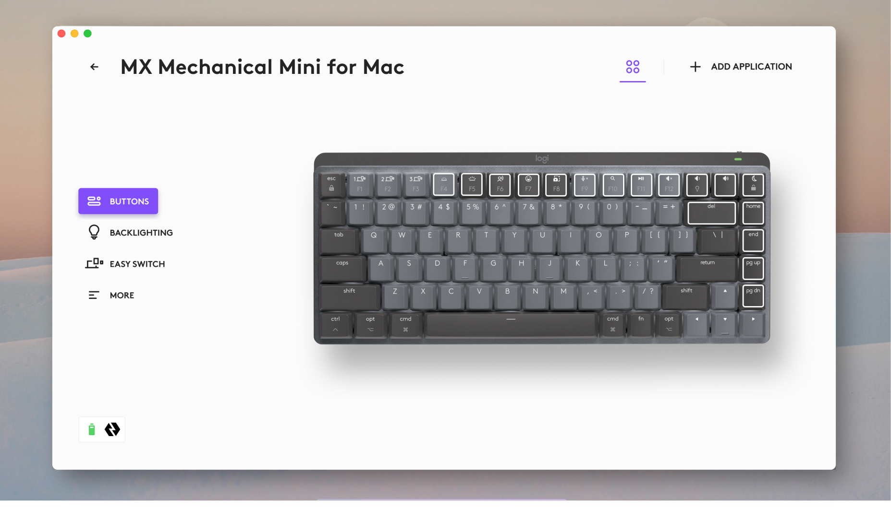
Task: Click the black device connection icon
Action: tap(112, 429)
